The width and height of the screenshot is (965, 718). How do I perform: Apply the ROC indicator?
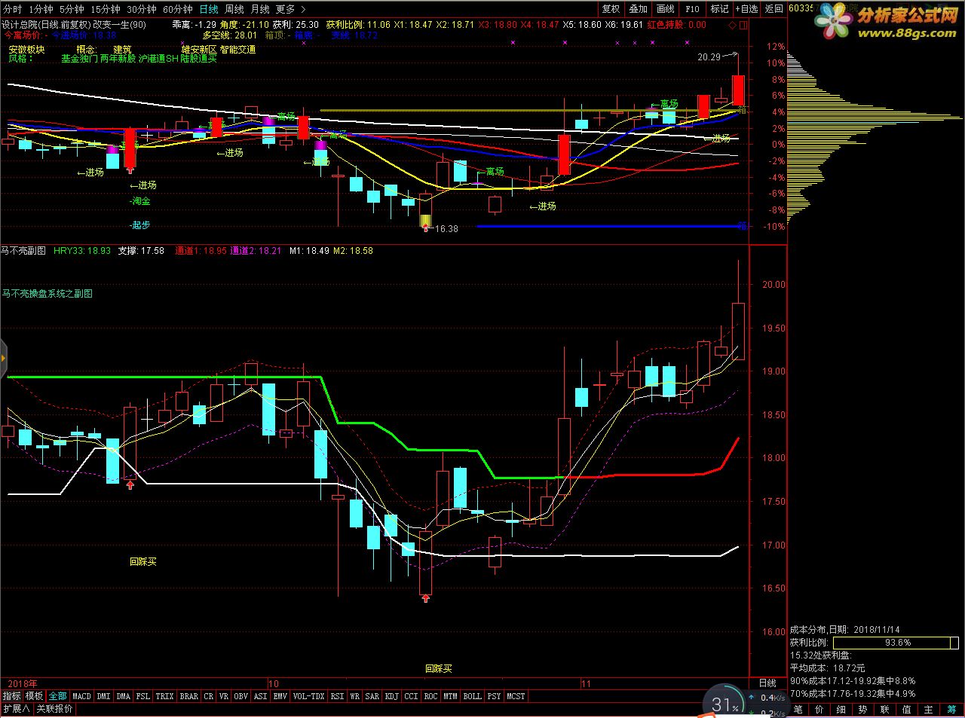tap(431, 696)
